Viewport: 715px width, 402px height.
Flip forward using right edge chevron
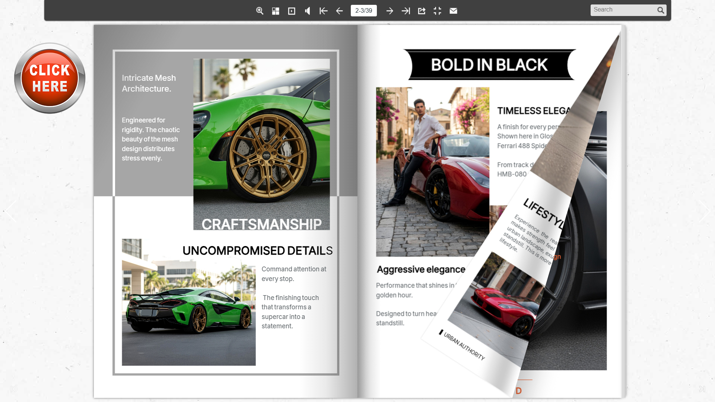(x=704, y=211)
